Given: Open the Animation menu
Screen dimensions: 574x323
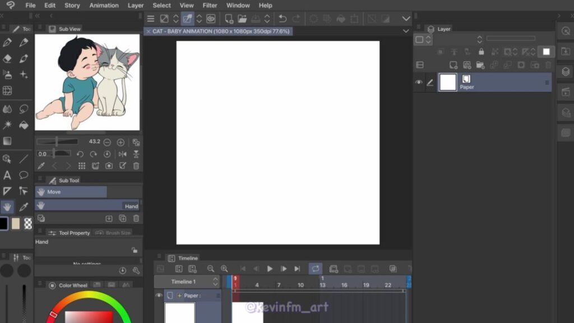Looking at the screenshot, I should coord(104,6).
